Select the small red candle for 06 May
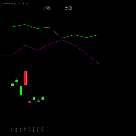 38,101
